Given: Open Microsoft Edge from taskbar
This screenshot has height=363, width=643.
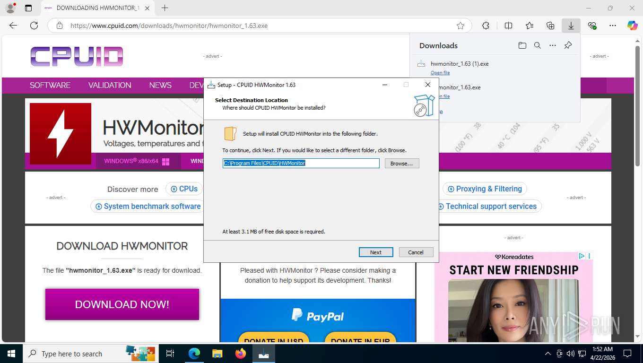Looking at the screenshot, I should point(194,354).
